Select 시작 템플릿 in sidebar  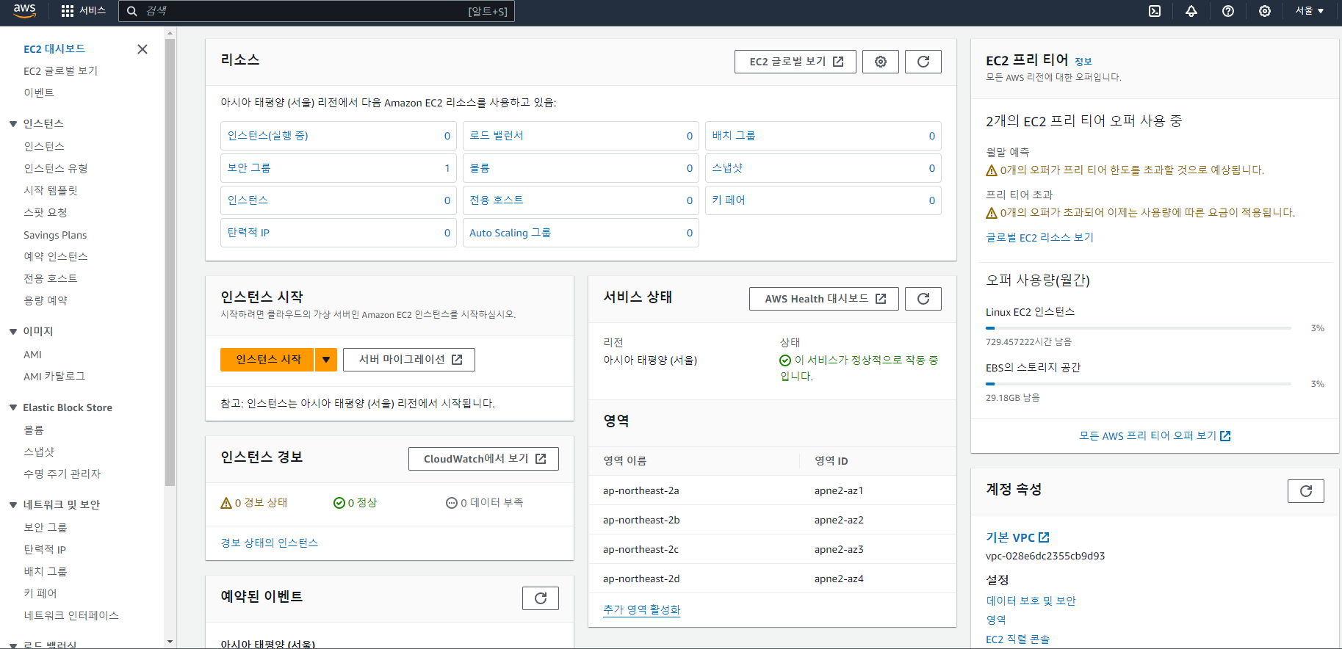click(x=51, y=190)
